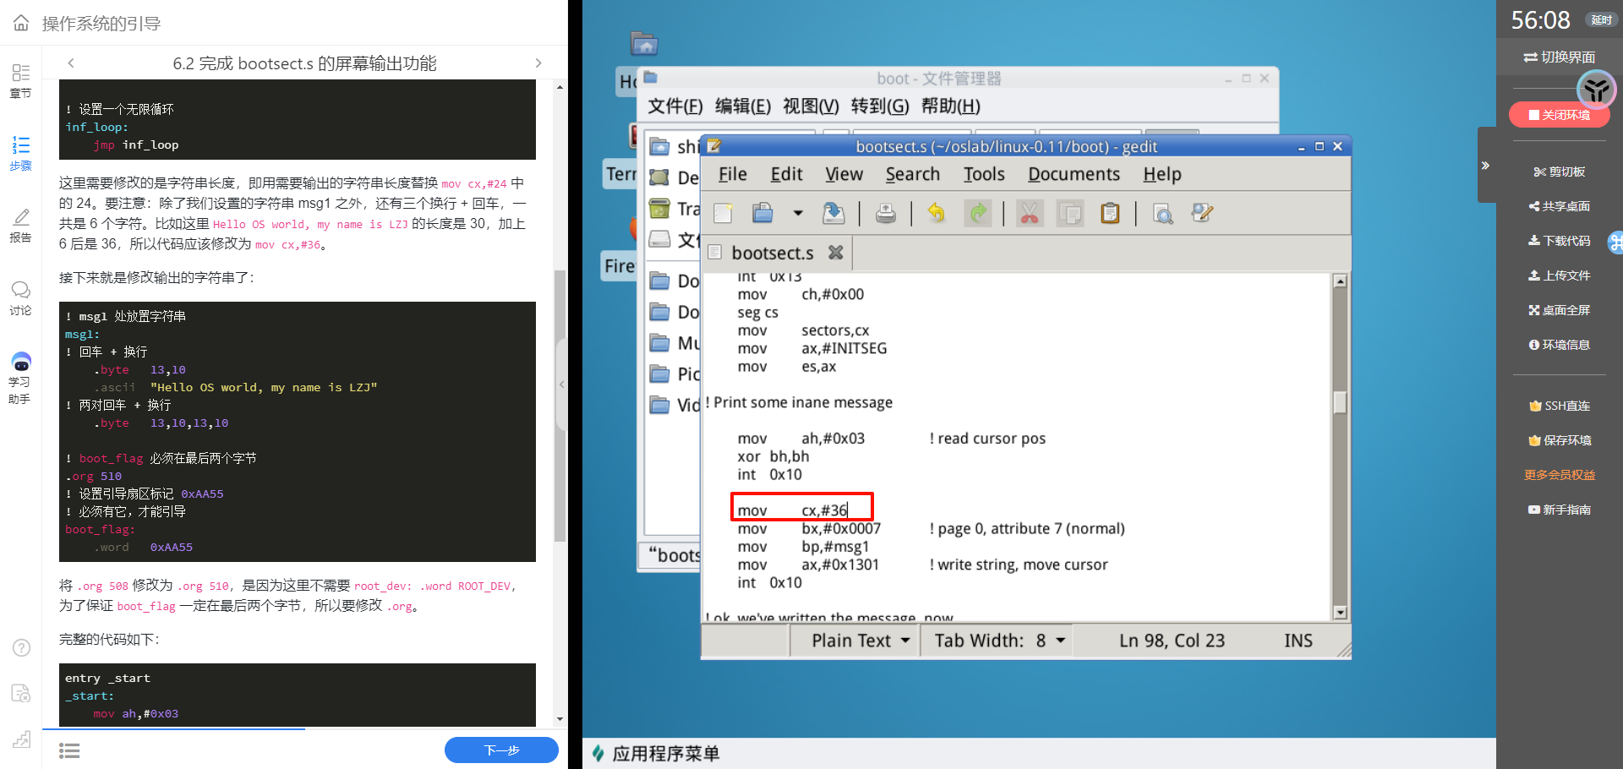Open the Search menu in gedit
The width and height of the screenshot is (1623, 769).
(912, 174)
